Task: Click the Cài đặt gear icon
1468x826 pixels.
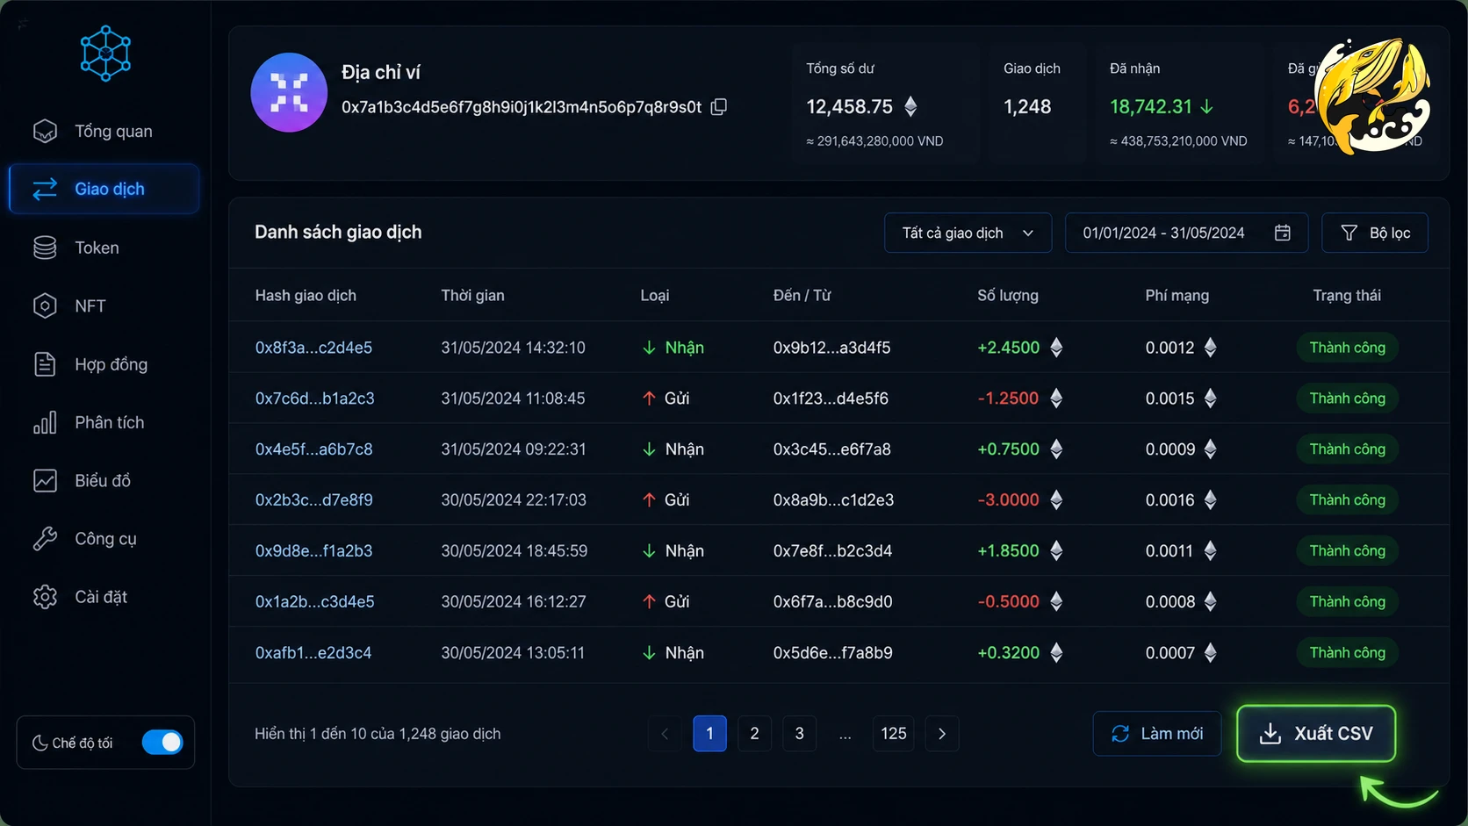Action: coord(45,597)
